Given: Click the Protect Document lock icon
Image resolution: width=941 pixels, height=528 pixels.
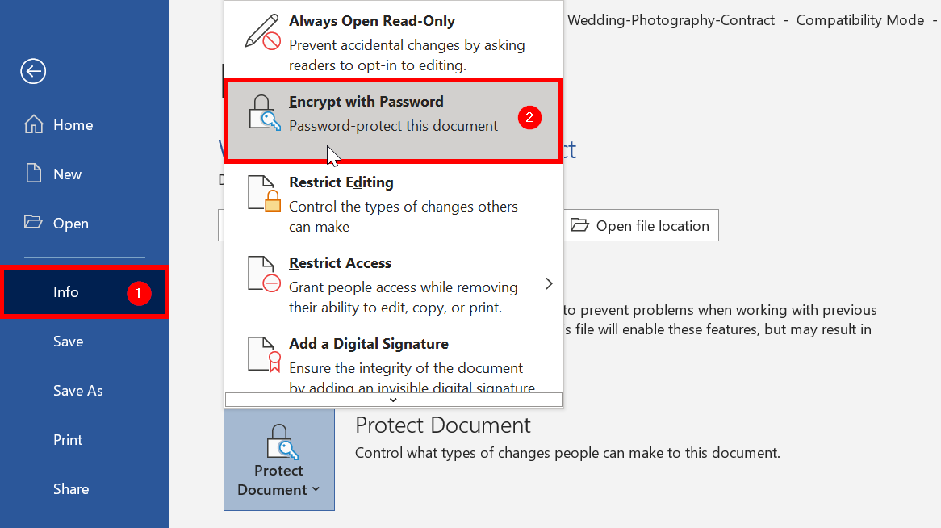Looking at the screenshot, I should pos(278,439).
